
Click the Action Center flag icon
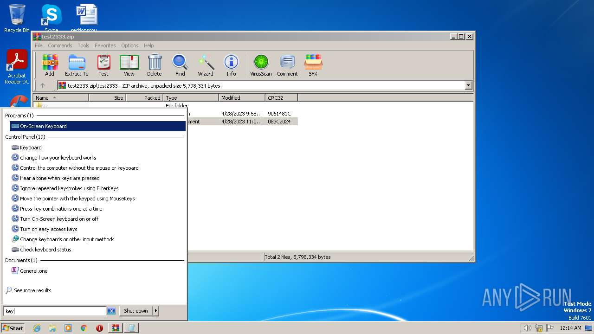pos(550,328)
